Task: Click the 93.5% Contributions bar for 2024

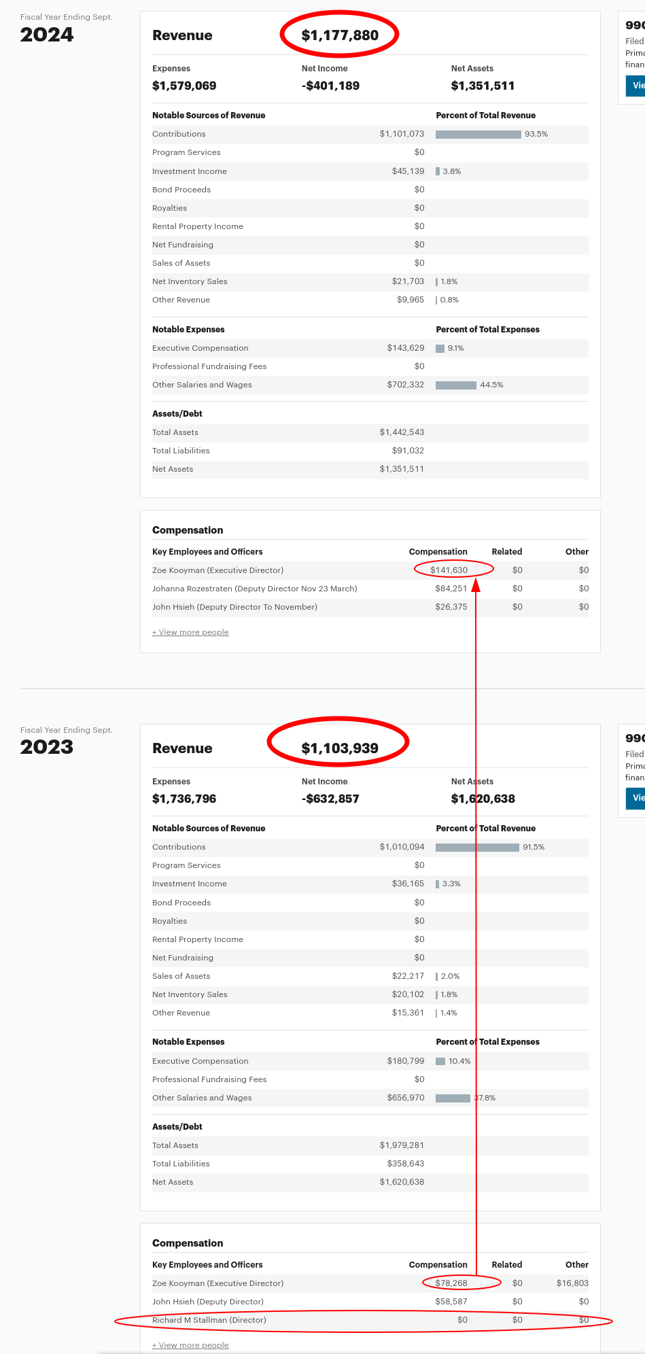Action: tap(478, 135)
